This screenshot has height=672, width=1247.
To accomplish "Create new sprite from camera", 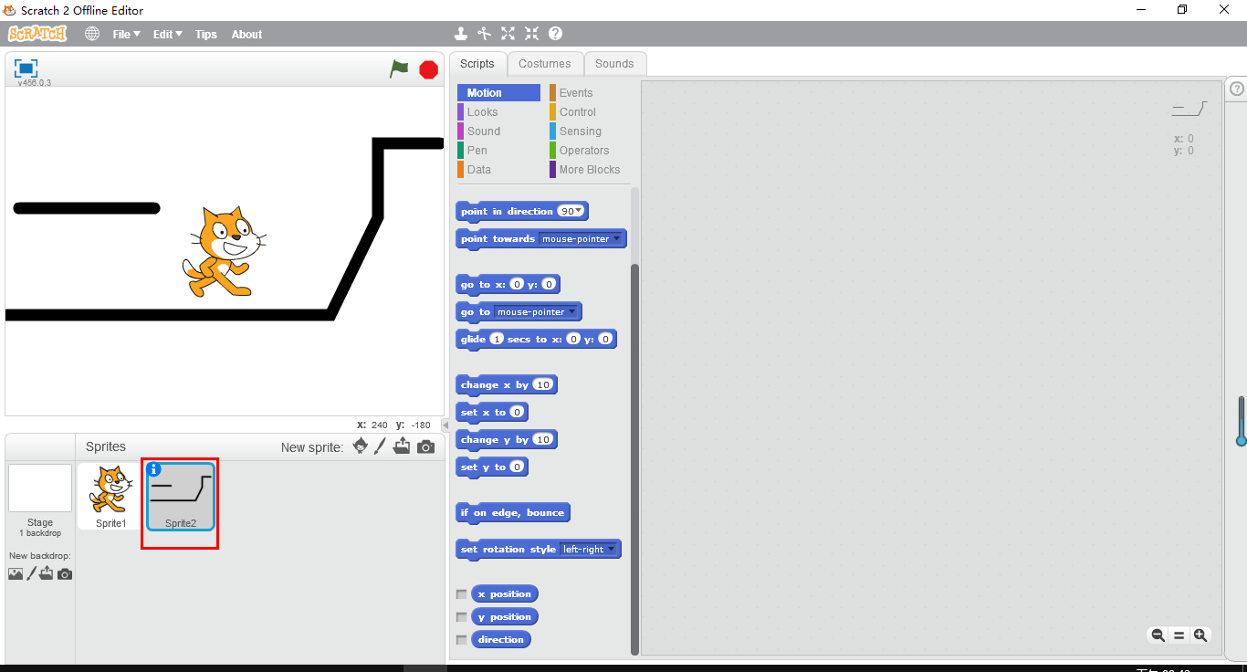I will click(425, 446).
